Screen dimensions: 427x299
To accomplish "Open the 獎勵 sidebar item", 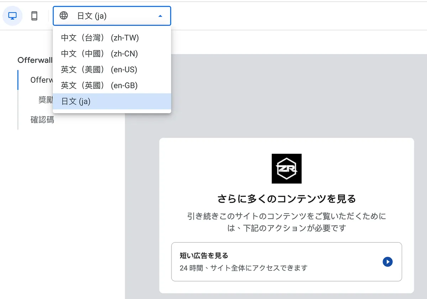I will pyautogui.click(x=46, y=100).
